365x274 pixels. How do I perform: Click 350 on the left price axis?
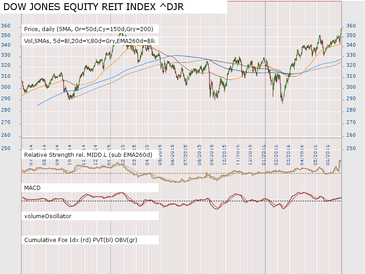[6, 35]
